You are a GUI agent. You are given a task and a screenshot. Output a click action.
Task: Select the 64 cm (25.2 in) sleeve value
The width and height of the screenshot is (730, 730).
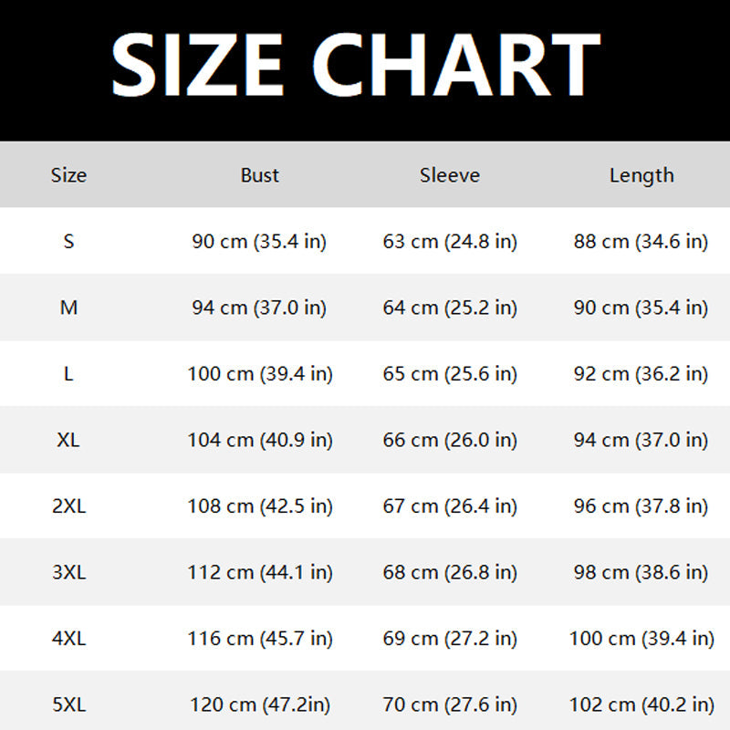coord(450,308)
